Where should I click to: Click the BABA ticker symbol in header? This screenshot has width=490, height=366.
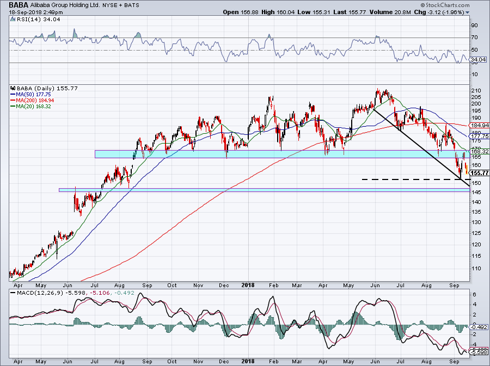pos(19,5)
